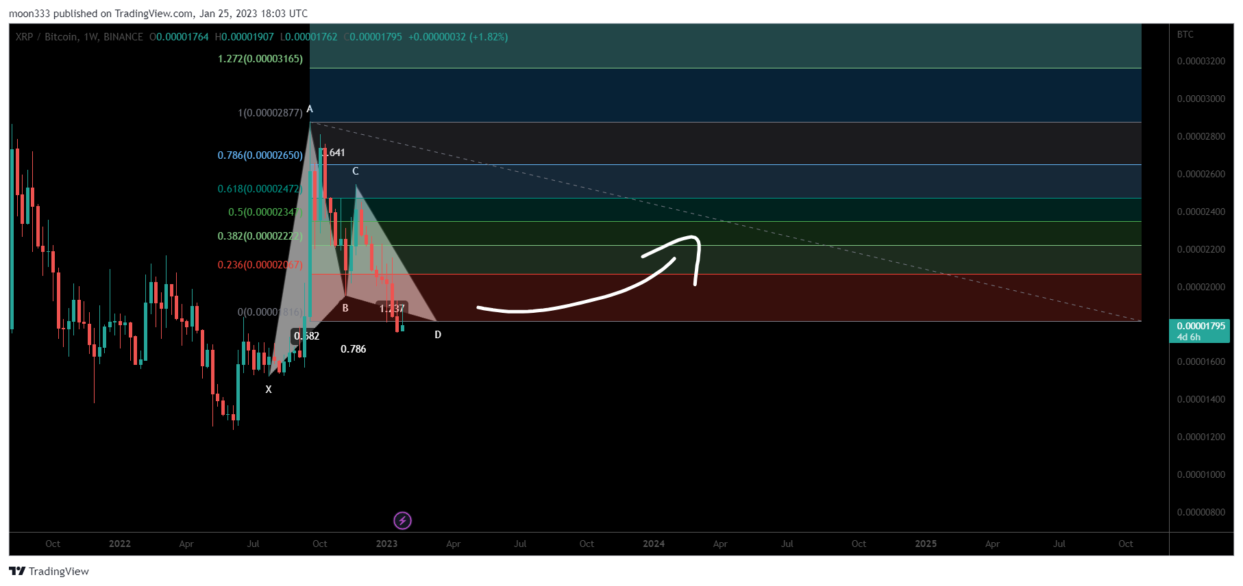Click the 1.272(0.00003165) Fibonacci level label

click(x=260, y=59)
